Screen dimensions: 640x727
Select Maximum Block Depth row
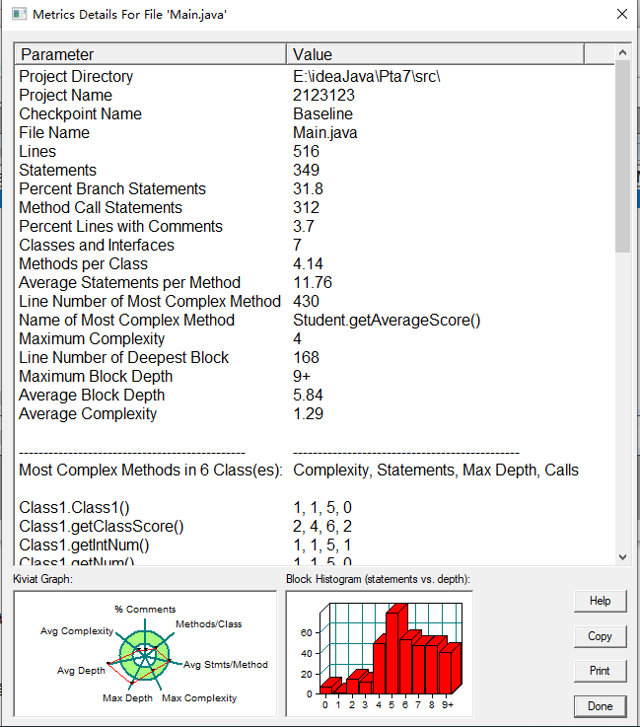pyautogui.click(x=315, y=377)
